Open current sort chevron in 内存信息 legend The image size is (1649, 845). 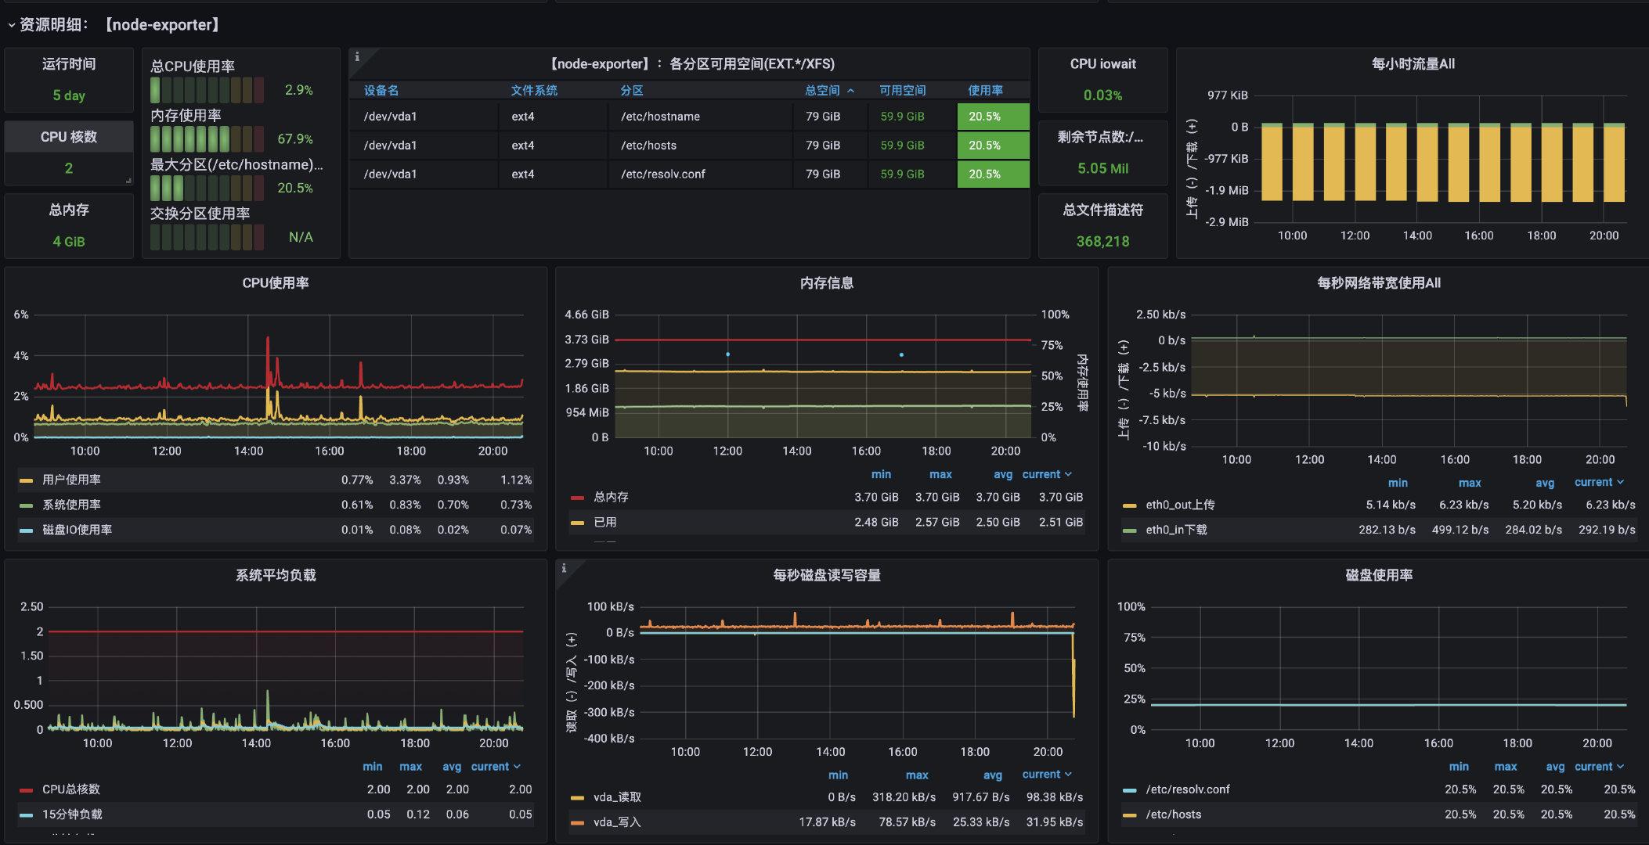click(x=1068, y=475)
